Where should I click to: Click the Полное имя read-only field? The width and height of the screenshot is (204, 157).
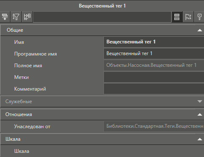point(154,65)
